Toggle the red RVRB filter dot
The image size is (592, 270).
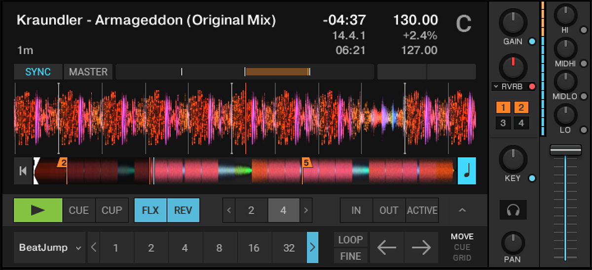(x=532, y=87)
